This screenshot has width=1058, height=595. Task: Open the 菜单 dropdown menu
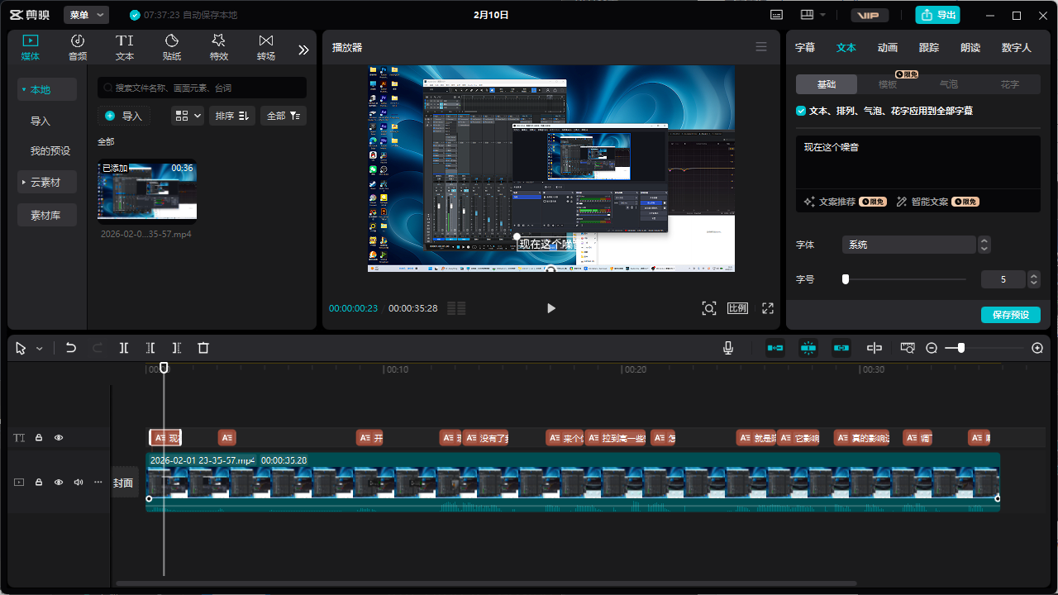coord(86,15)
